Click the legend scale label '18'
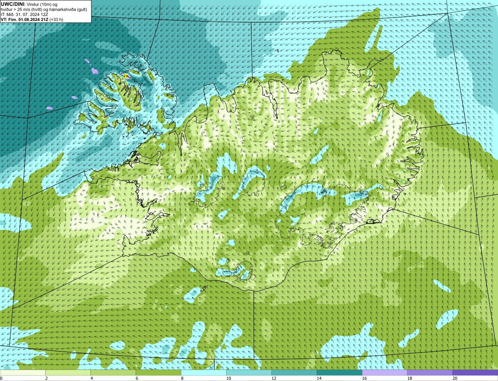Image resolution: width=498 pixels, height=381 pixels. 409,378
